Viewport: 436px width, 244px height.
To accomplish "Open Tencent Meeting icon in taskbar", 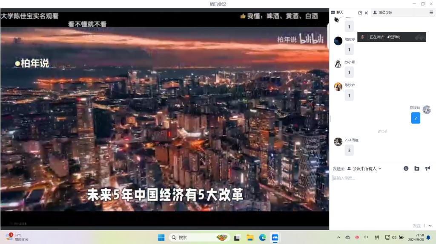I will tap(275, 238).
